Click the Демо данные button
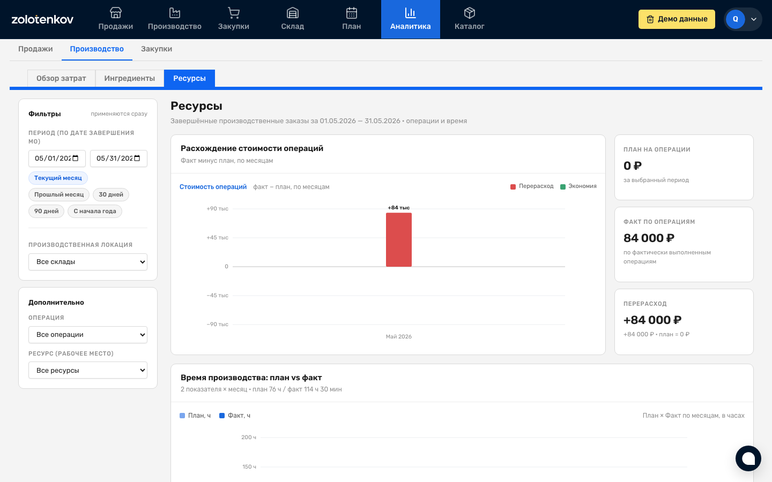 [x=677, y=19]
